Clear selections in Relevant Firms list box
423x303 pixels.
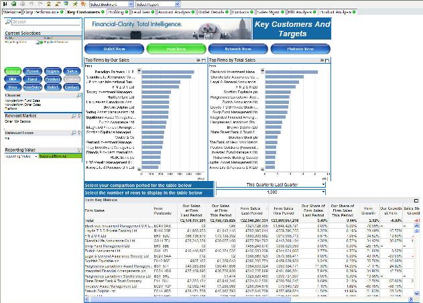pos(79,133)
